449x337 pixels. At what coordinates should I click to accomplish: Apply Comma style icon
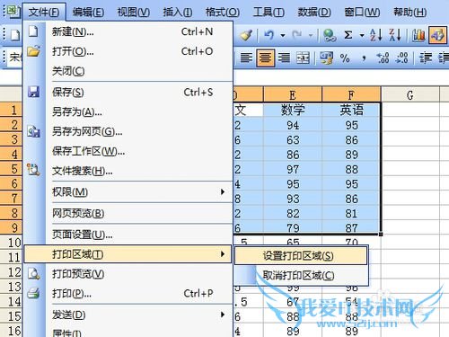coord(364,58)
